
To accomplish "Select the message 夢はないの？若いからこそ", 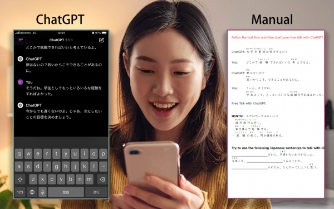I will point(63,67).
